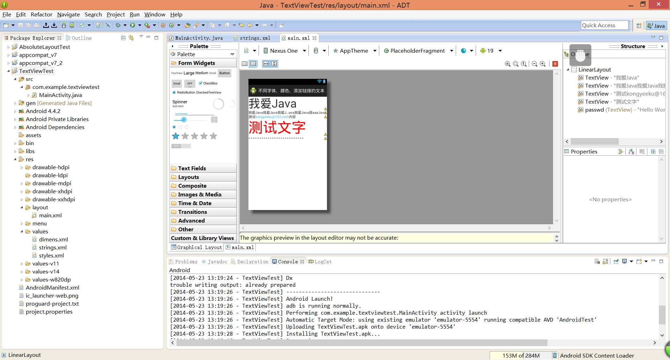670x360 pixels.
Task: Click the Open Type icon in toolbar
Action: (x=188, y=25)
